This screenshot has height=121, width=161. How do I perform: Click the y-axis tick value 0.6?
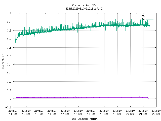pyautogui.click(x=9, y=48)
